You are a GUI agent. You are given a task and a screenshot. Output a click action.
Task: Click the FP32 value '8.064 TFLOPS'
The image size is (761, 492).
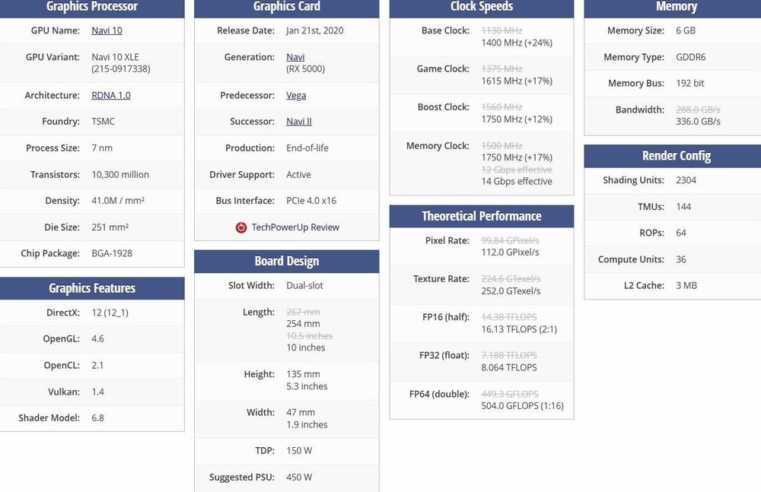[508, 368]
